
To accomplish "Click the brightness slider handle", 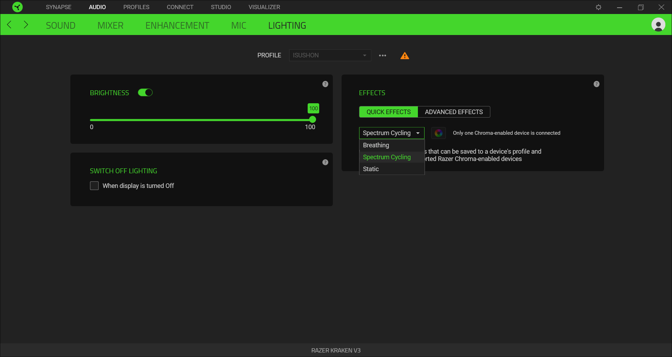I will pyautogui.click(x=313, y=120).
